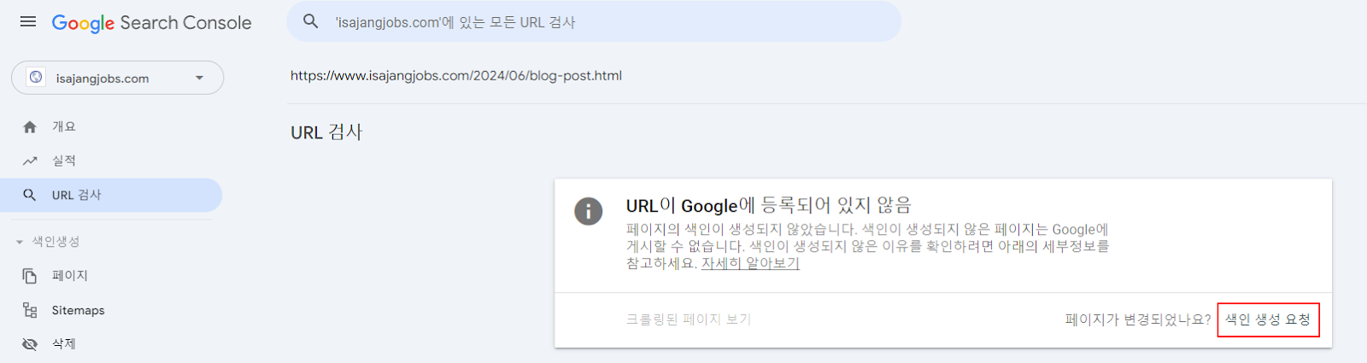Click 크롤링된 페이지 보기
The height and width of the screenshot is (363, 1367).
click(x=689, y=319)
